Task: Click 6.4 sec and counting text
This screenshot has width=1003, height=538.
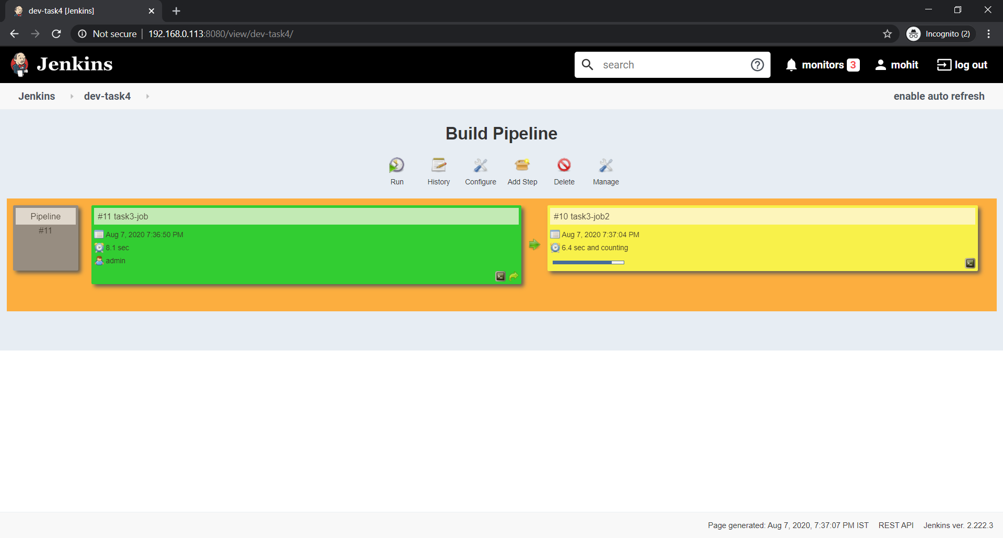Action: tap(594, 248)
